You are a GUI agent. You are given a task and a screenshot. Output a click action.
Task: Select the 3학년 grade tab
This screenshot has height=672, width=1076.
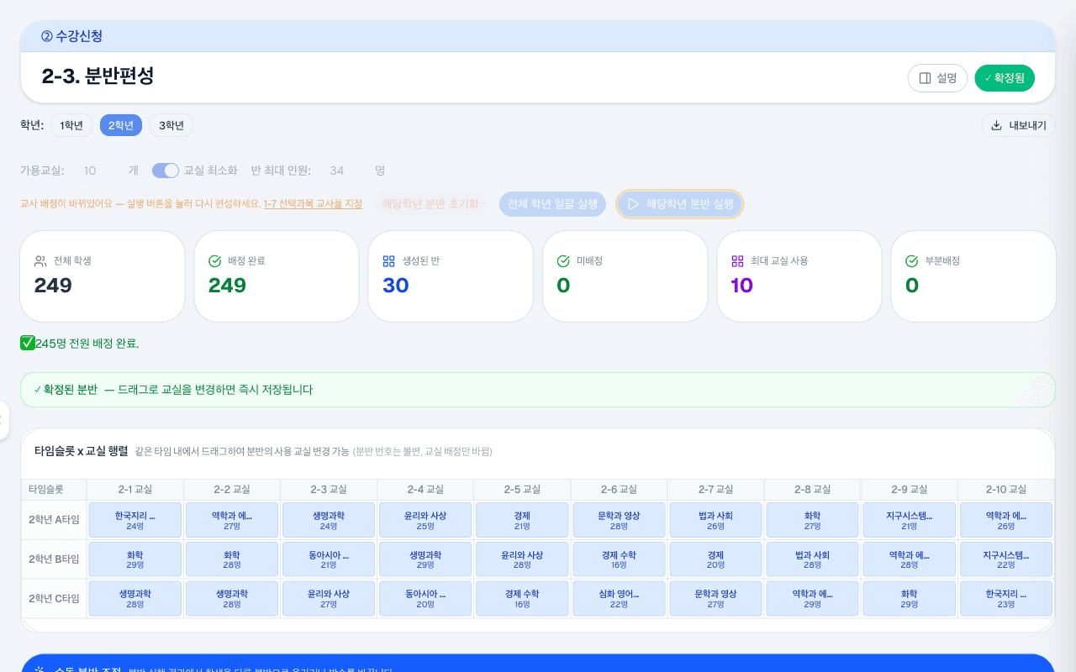[x=171, y=125]
